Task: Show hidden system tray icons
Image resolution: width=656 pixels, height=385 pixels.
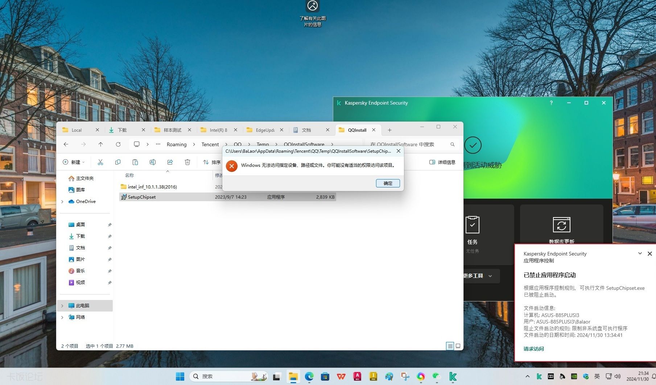Action: 528,376
